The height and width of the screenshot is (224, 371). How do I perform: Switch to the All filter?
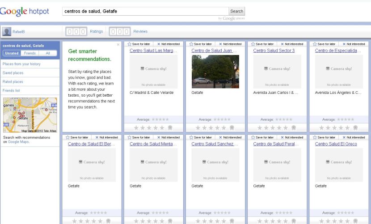[48, 53]
